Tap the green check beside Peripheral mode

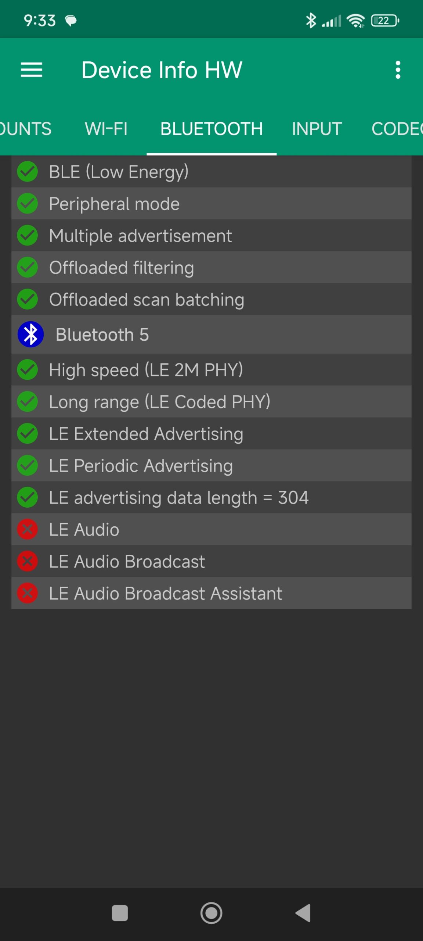pyautogui.click(x=28, y=204)
